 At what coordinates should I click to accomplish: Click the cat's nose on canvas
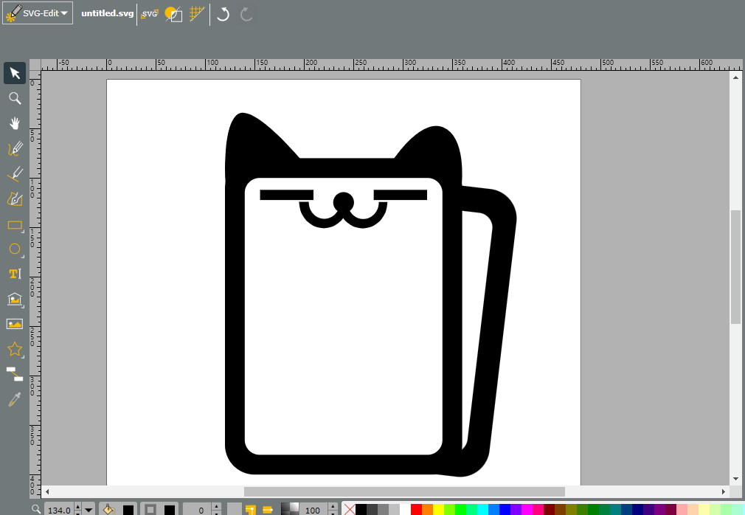tap(344, 201)
